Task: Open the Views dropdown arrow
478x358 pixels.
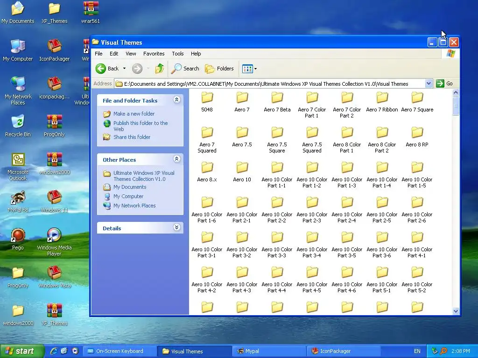Action: (255, 69)
